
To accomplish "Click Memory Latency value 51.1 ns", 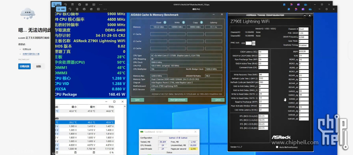I will click(213, 27).
